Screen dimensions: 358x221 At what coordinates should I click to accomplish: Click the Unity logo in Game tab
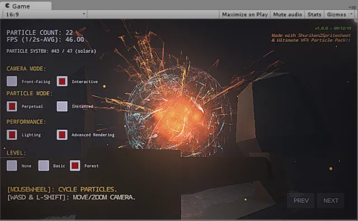pos(7,6)
